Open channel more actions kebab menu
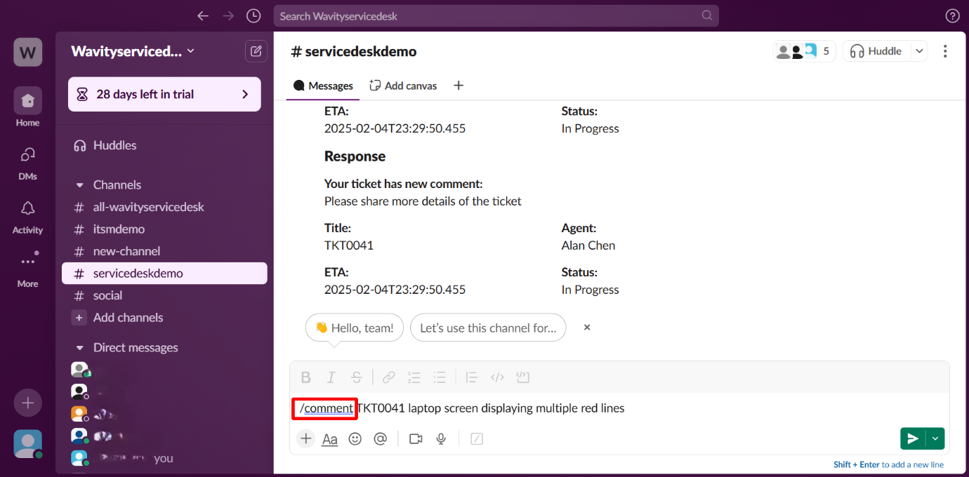969x477 pixels. click(x=945, y=51)
